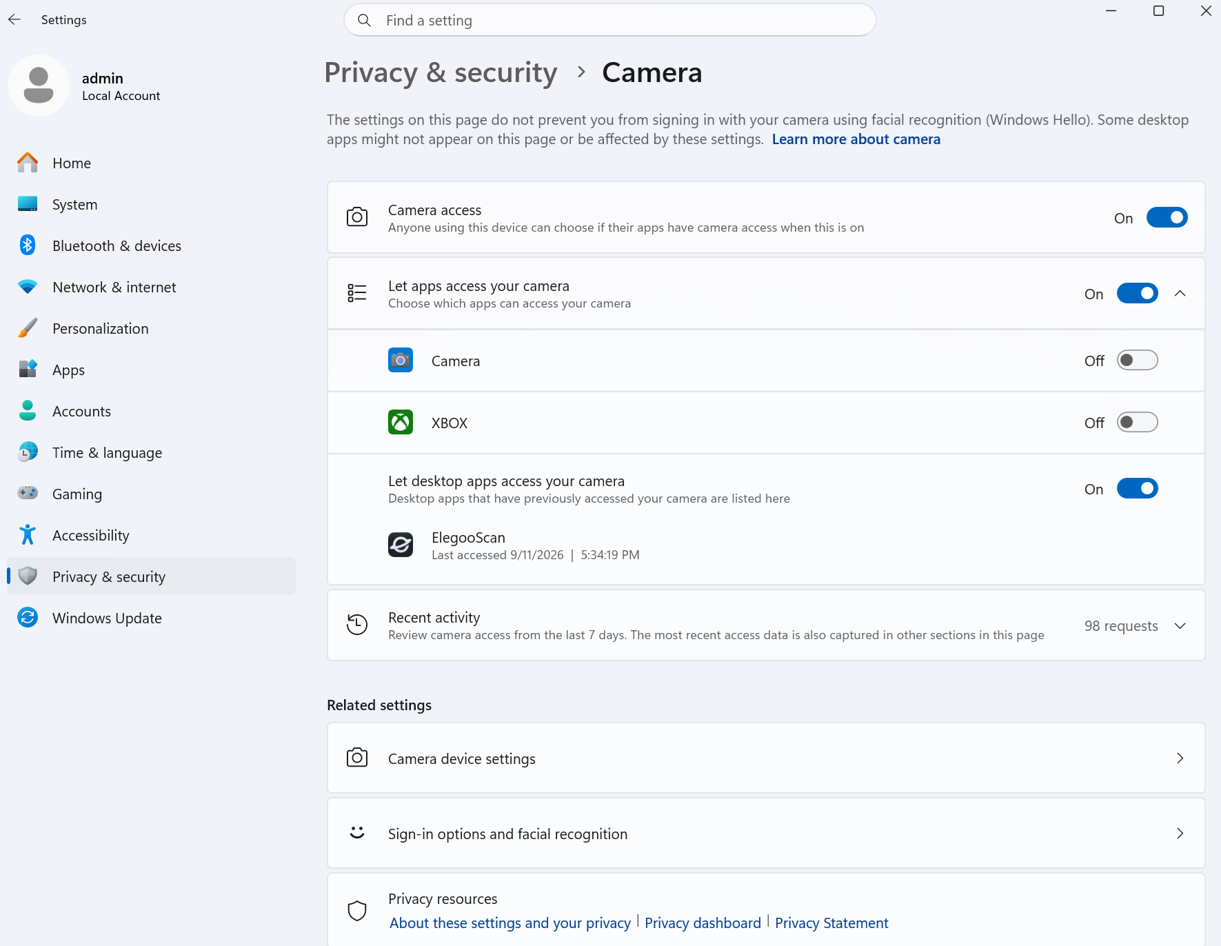Focus the Find a setting search box

click(x=610, y=21)
